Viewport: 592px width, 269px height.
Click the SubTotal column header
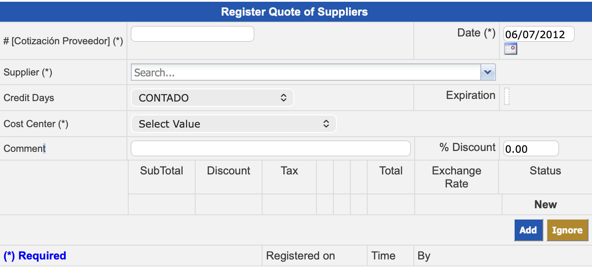tap(161, 171)
